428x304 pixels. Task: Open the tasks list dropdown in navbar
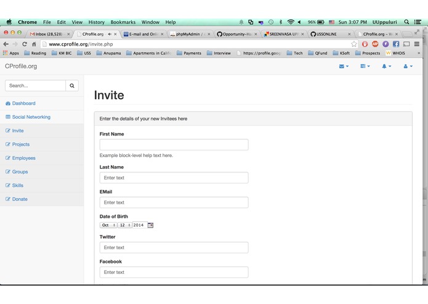365,66
